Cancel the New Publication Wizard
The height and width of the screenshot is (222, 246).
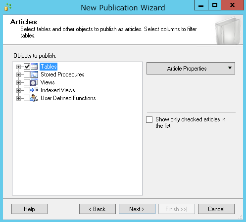pos(216,209)
